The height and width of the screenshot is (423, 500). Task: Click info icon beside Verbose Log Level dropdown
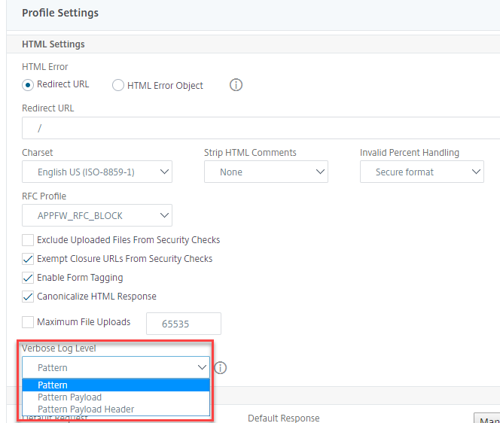click(220, 368)
